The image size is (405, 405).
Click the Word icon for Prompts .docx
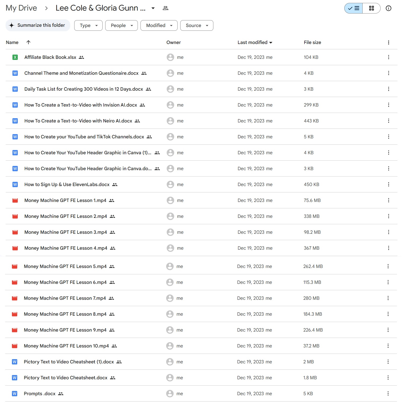[x=15, y=394]
